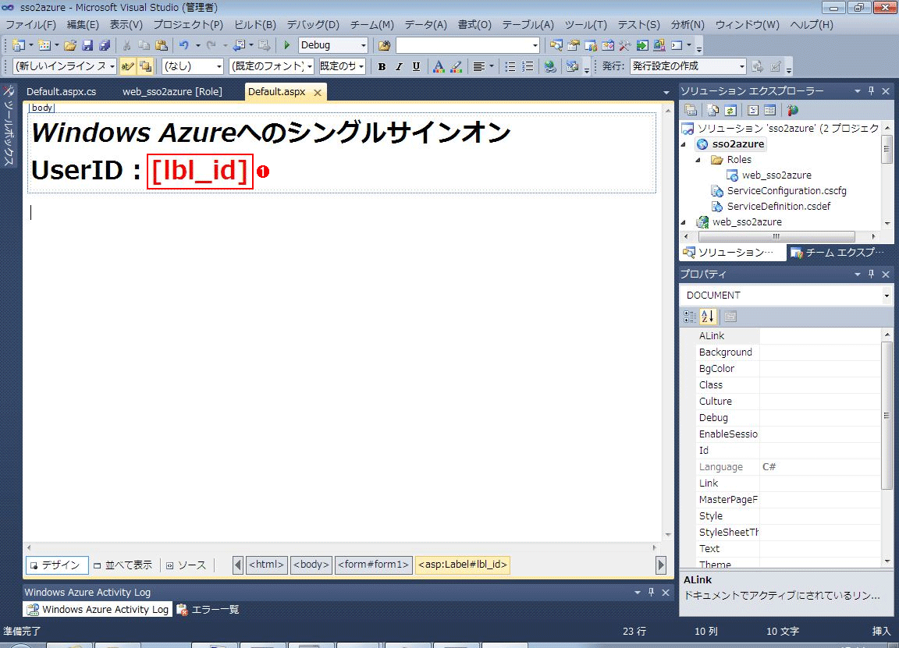Switch to デザイン view
The width and height of the screenshot is (899, 648).
point(57,565)
